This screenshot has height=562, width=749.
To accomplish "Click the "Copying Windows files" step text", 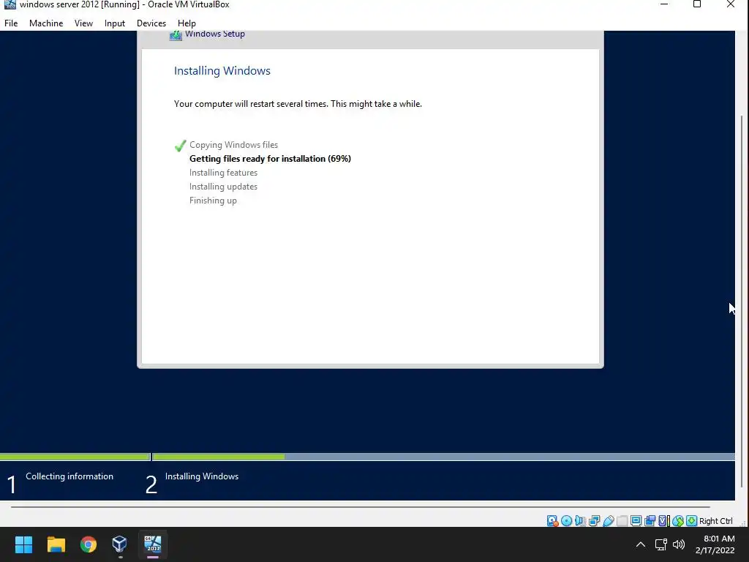I will click(233, 145).
